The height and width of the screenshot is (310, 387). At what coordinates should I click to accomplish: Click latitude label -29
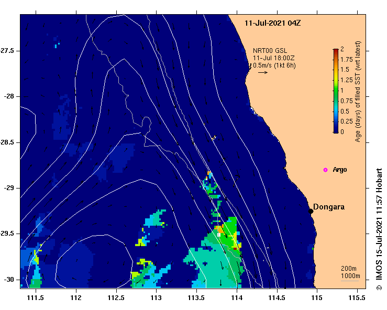[8, 188]
